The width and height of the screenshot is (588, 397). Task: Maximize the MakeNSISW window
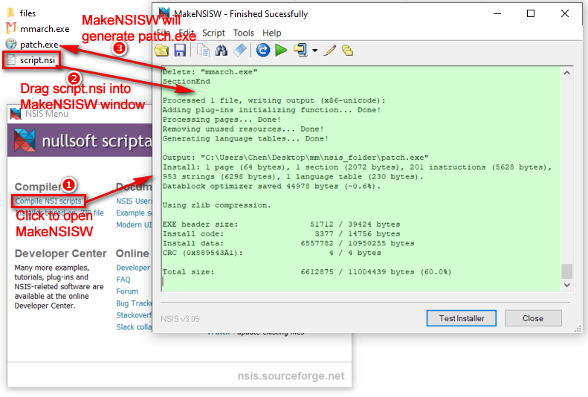531,13
